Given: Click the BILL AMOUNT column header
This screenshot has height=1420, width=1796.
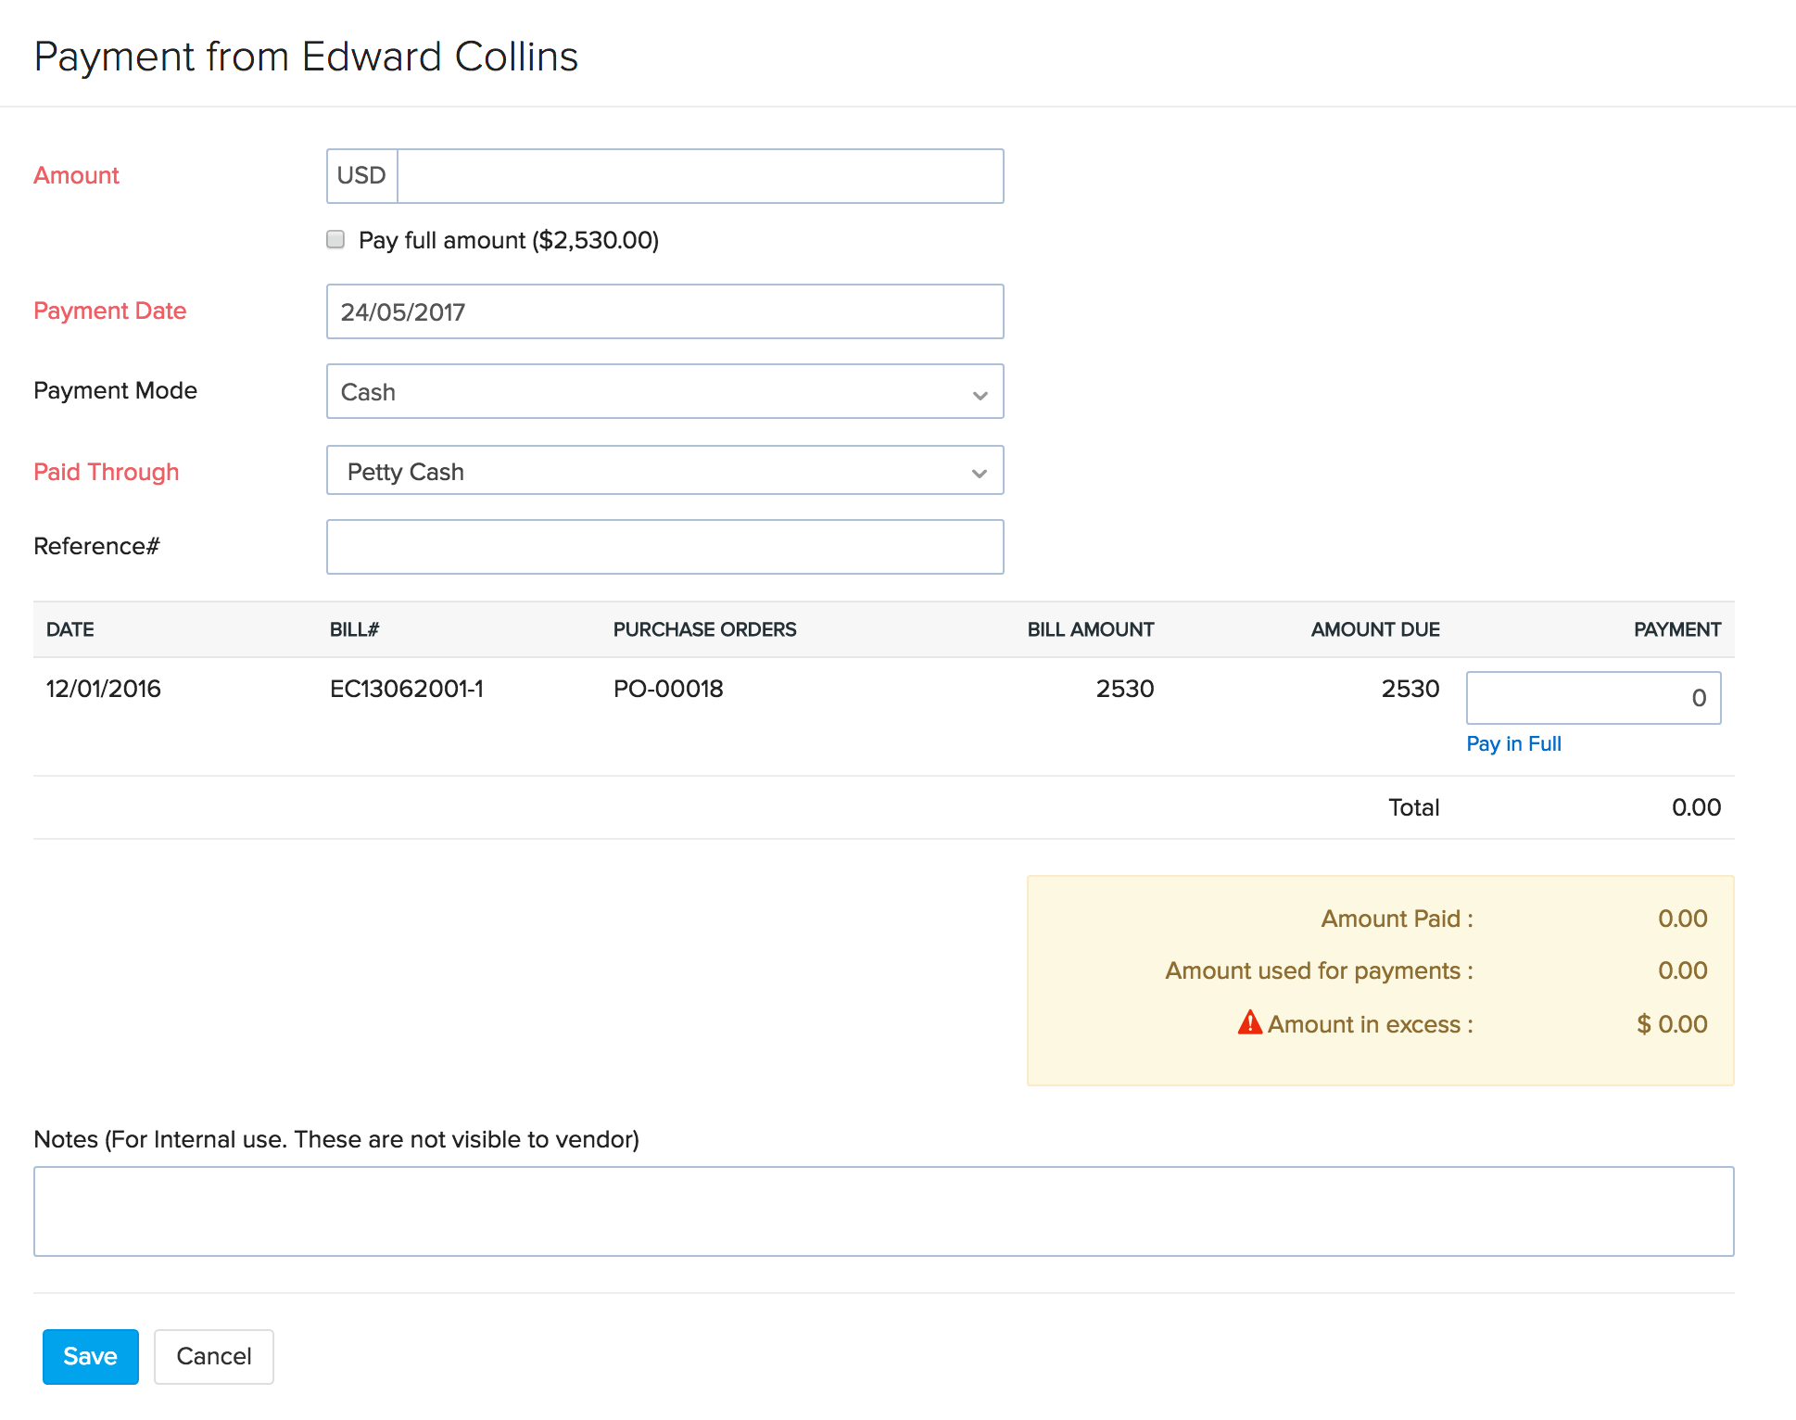Looking at the screenshot, I should coord(1090,628).
